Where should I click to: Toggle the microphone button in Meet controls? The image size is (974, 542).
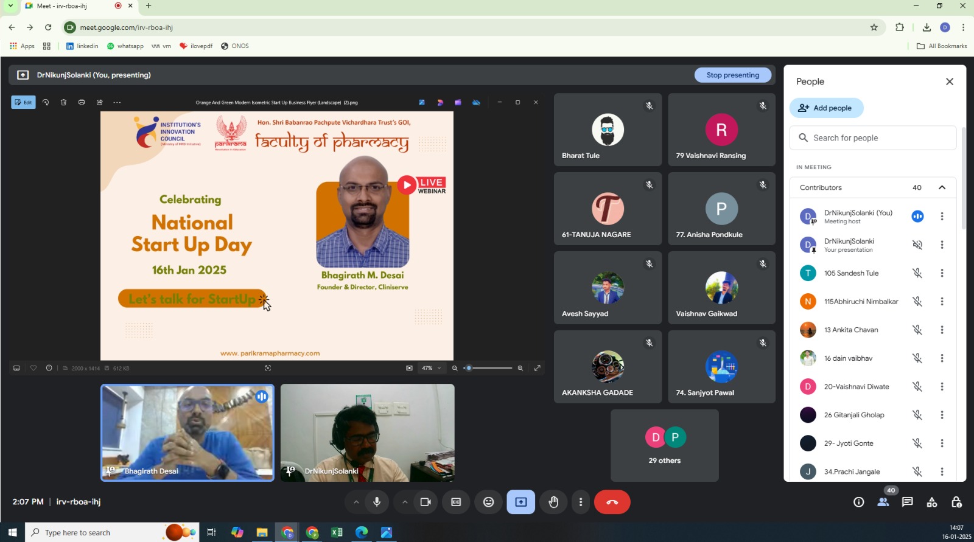coord(377,502)
